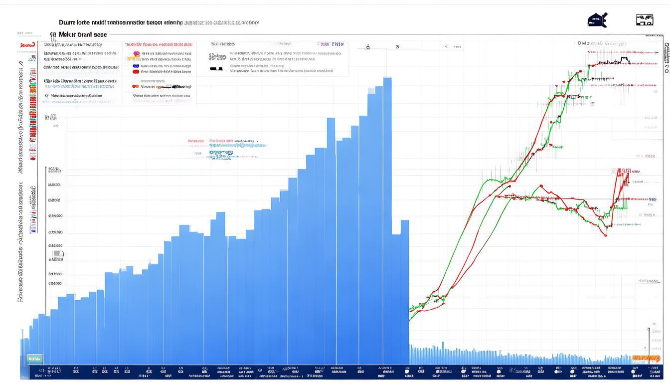The height and width of the screenshot is (383, 670).
Task: Click the orange price tag at bottom right
Action: (x=646, y=358)
